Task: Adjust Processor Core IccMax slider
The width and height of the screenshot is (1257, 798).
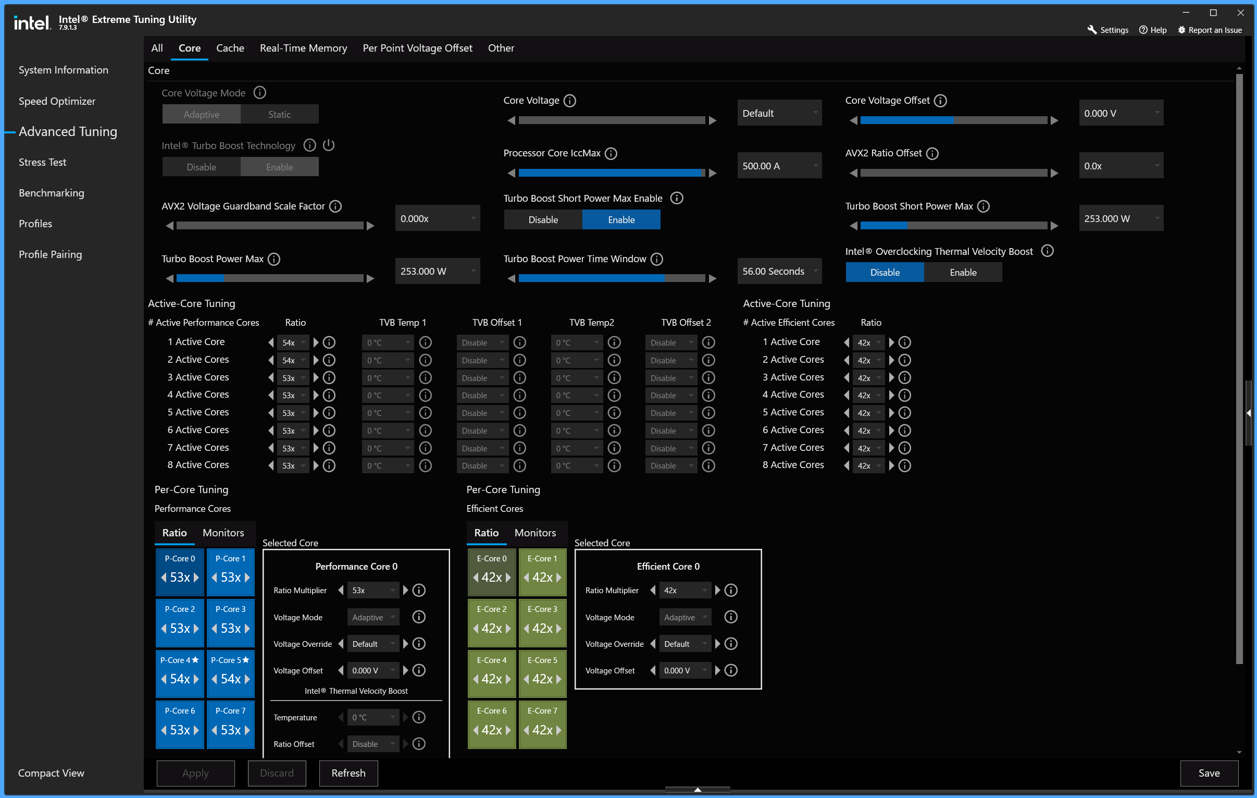Action: (x=611, y=173)
